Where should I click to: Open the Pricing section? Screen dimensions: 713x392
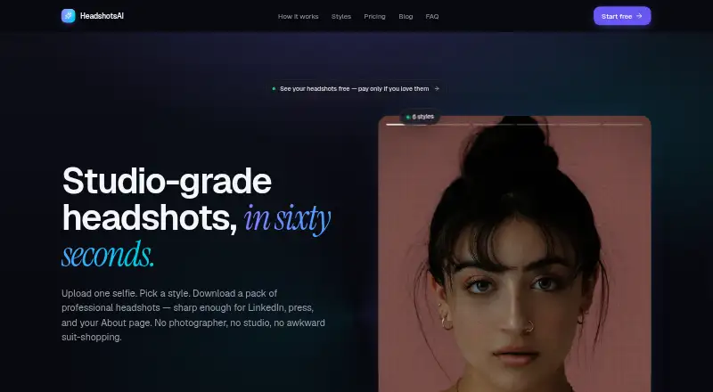tap(374, 16)
